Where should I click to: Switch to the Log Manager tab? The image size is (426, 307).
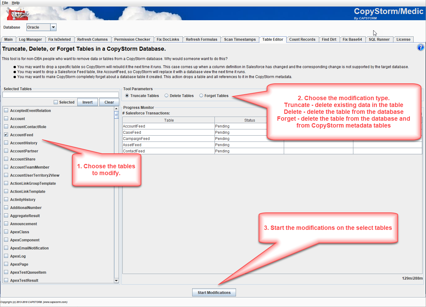[x=30, y=40]
